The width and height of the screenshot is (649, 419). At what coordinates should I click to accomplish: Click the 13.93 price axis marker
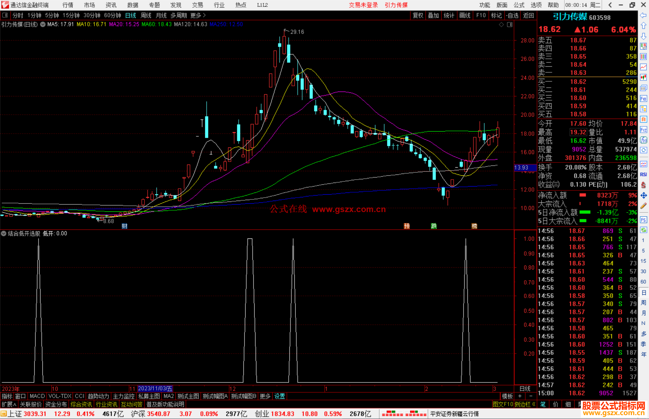tap(522, 168)
